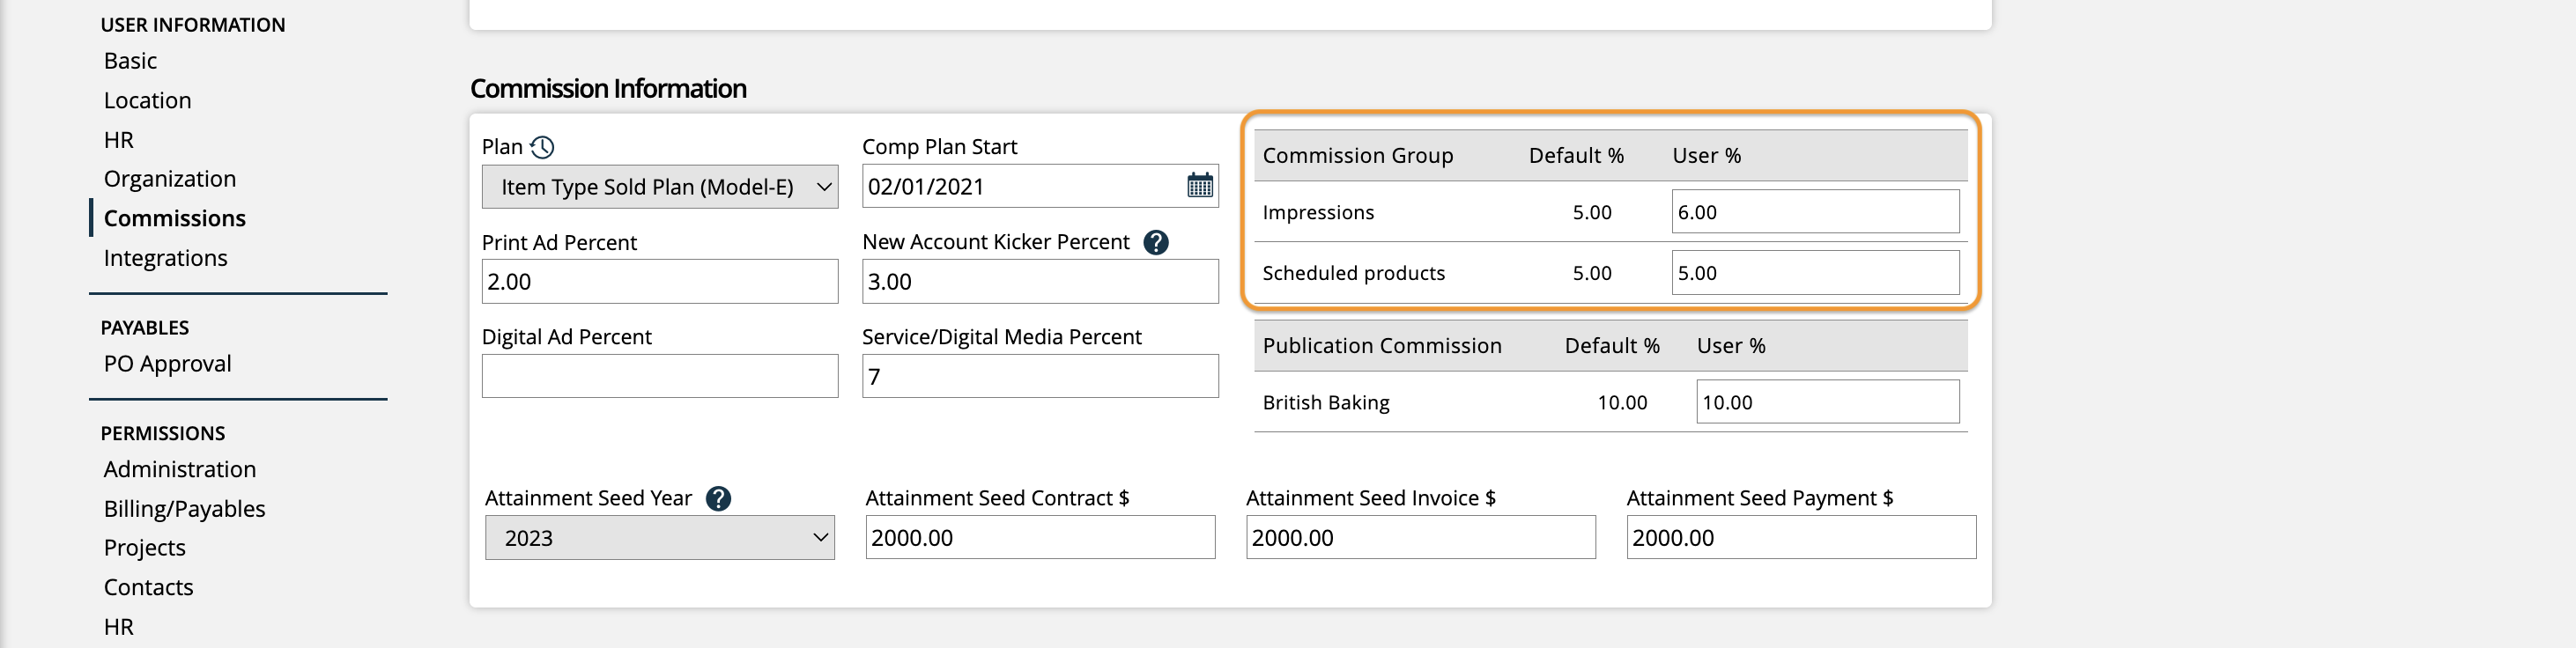Select Organization in the sidebar
The width and height of the screenshot is (2576, 648).
coord(170,179)
